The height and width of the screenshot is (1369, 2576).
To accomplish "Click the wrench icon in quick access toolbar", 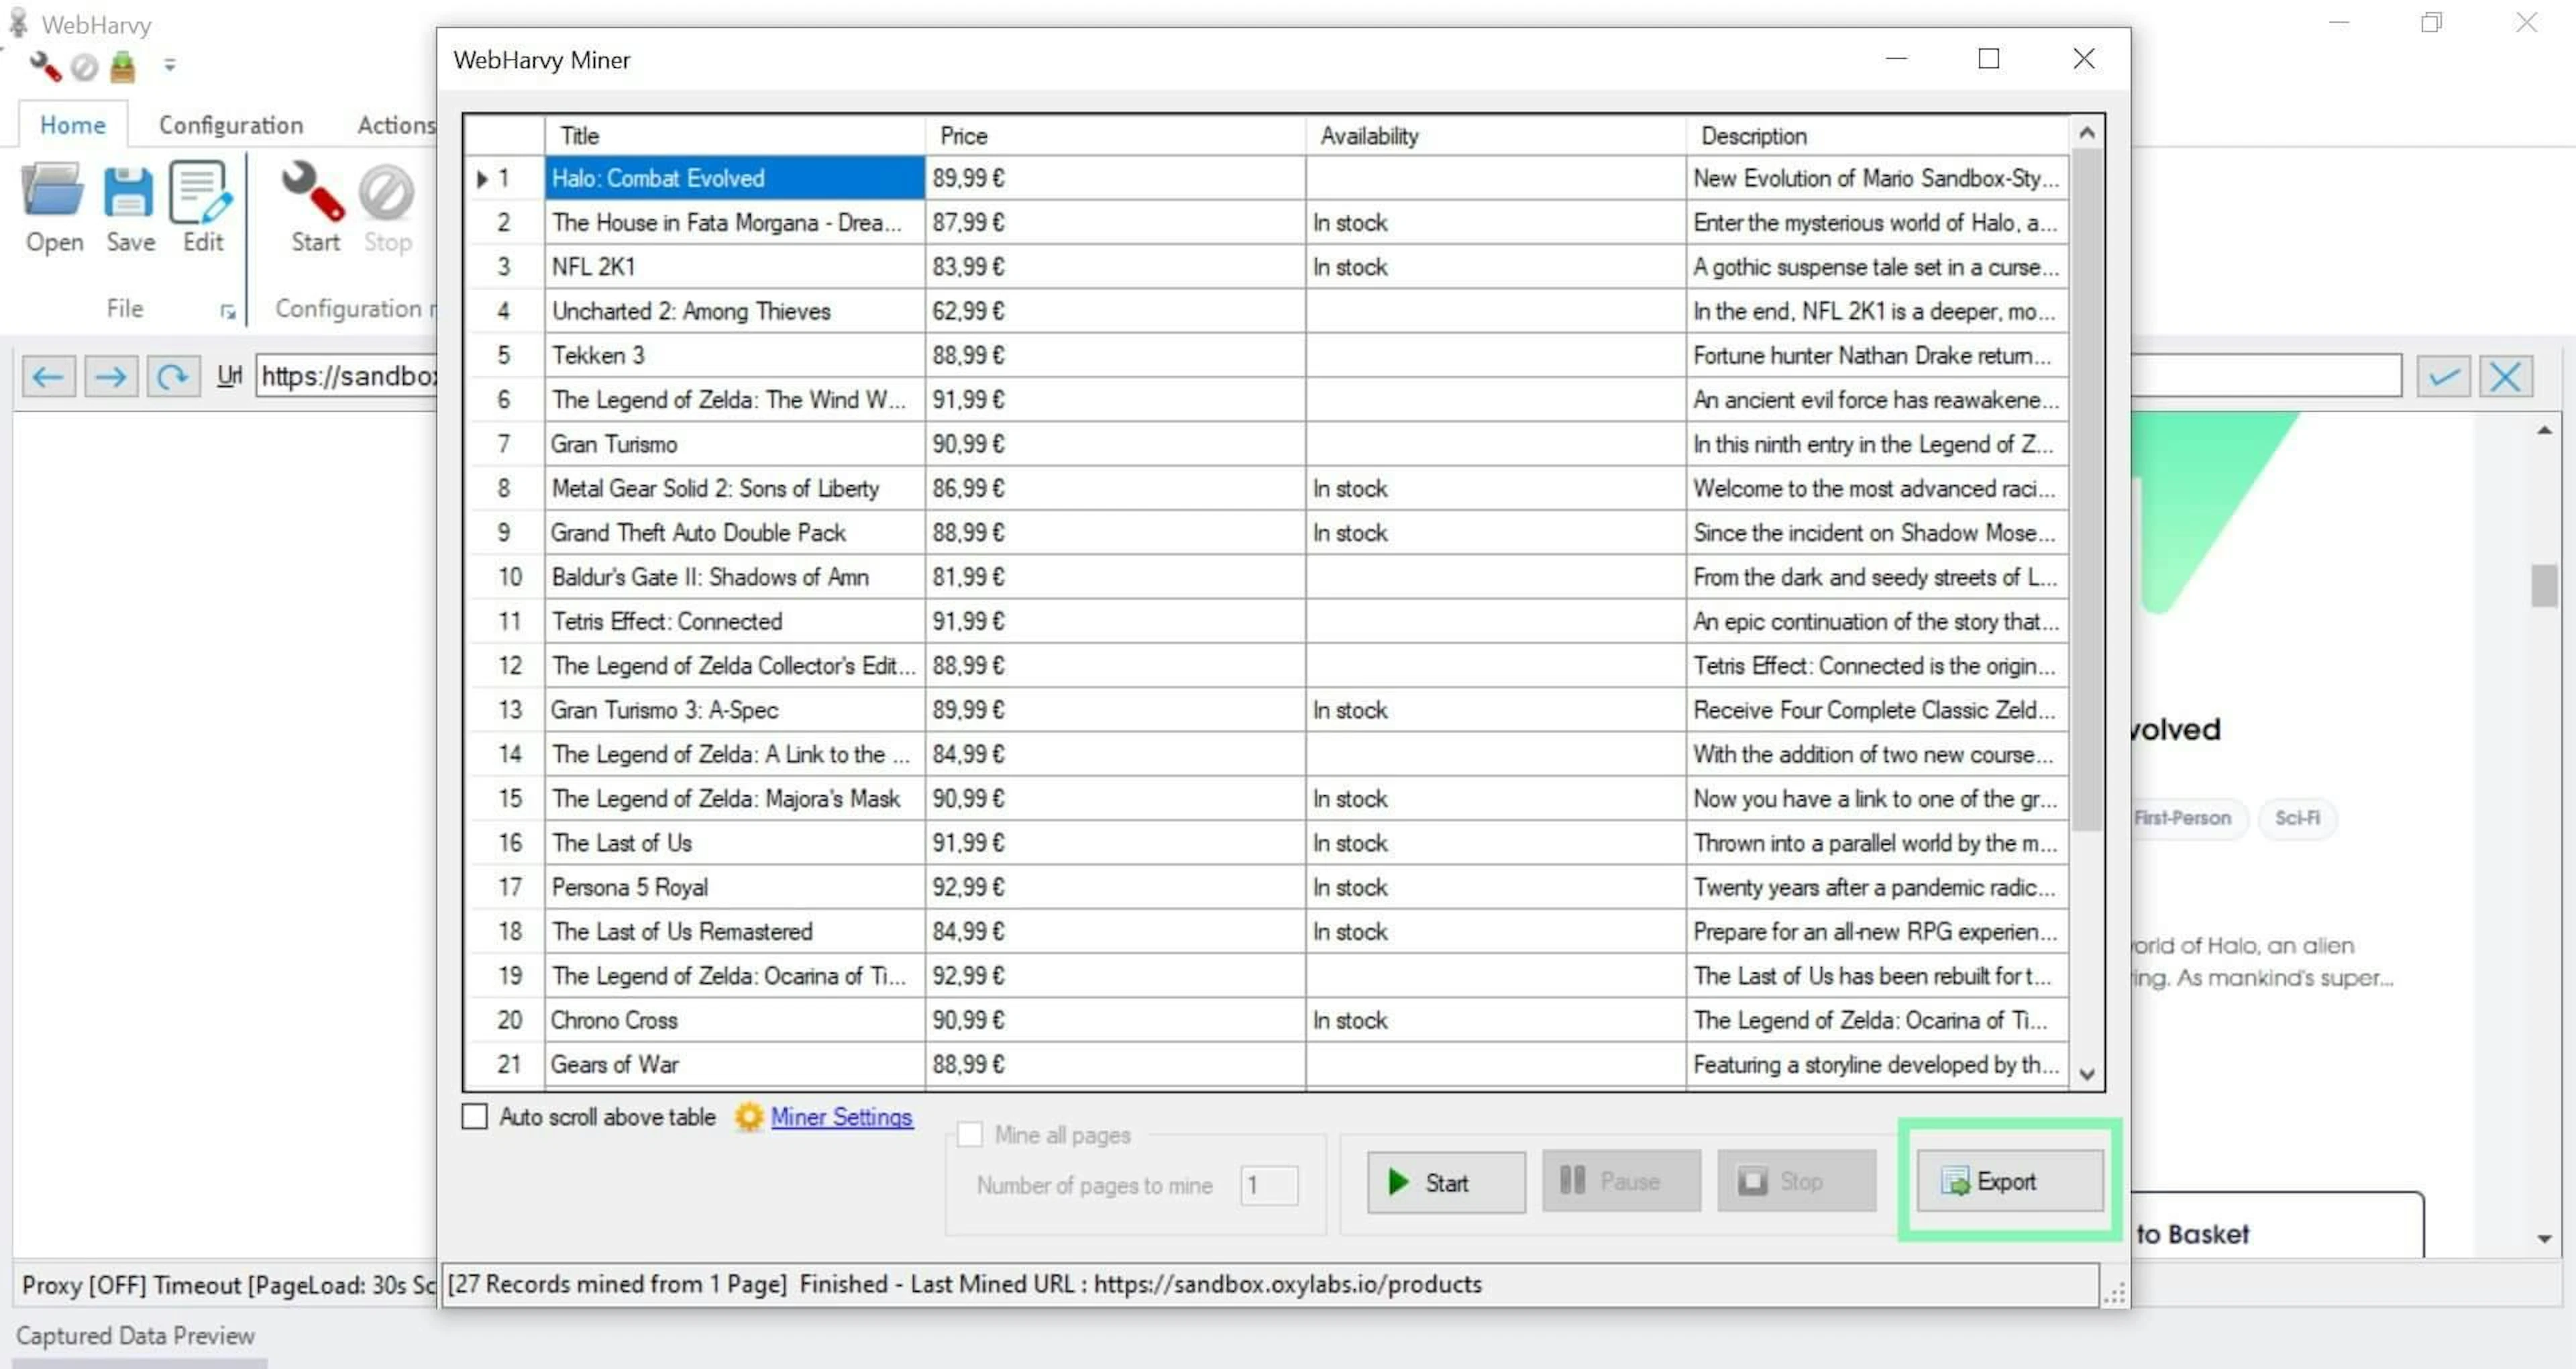I will point(46,66).
